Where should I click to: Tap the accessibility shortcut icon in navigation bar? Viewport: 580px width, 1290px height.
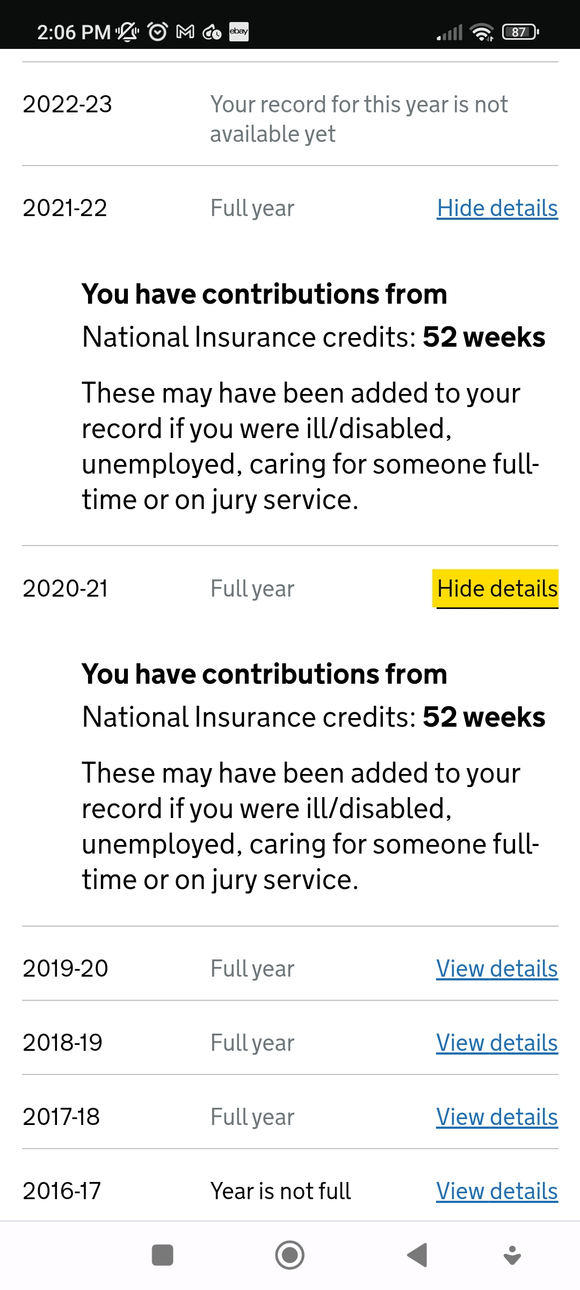point(512,1256)
